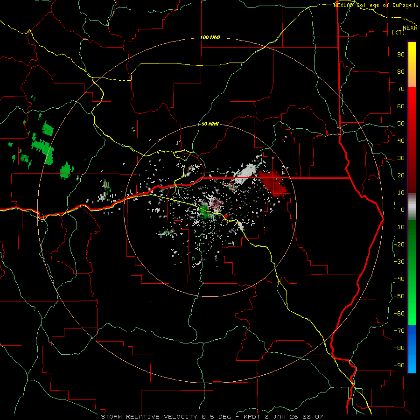Click the 50 NMI range ring label
This screenshot has width=420, height=420.
point(210,124)
